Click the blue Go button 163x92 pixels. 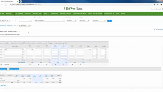coord(109,21)
